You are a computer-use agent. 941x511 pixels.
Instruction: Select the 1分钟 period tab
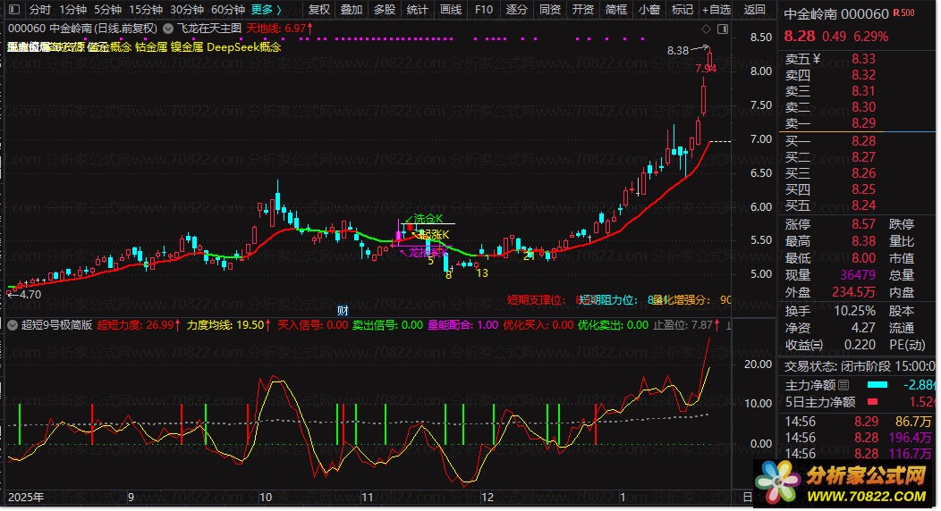click(72, 10)
